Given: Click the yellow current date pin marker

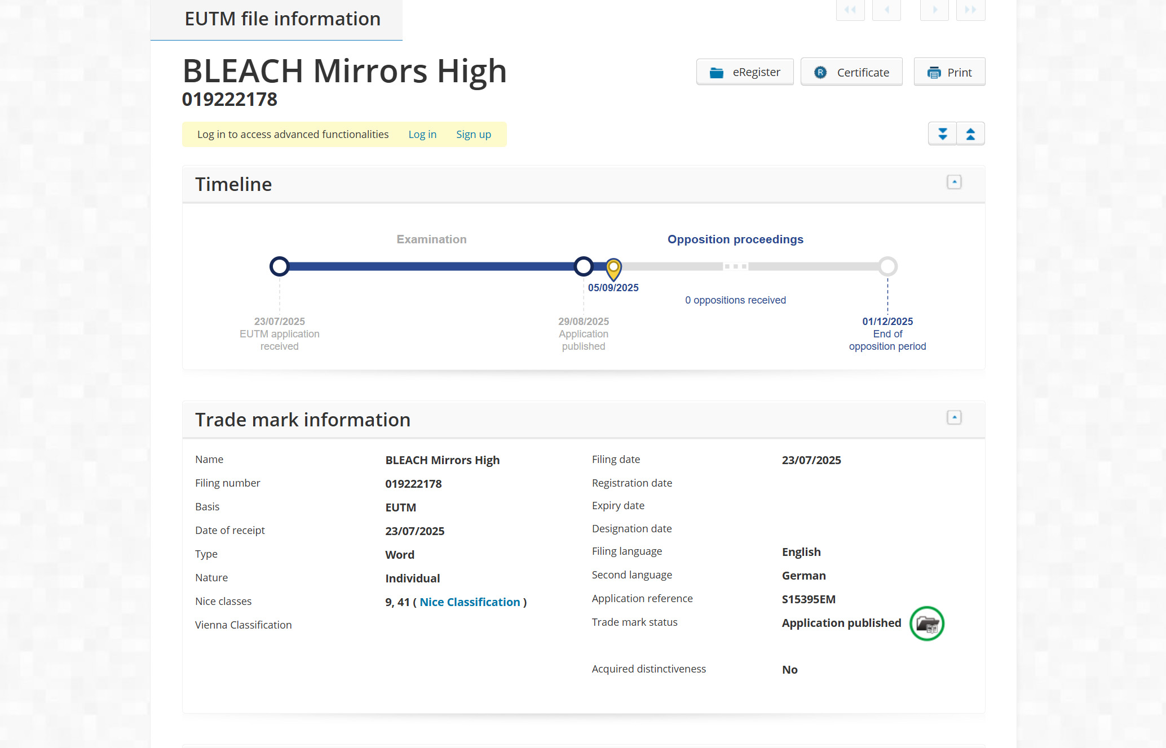Looking at the screenshot, I should [x=613, y=269].
